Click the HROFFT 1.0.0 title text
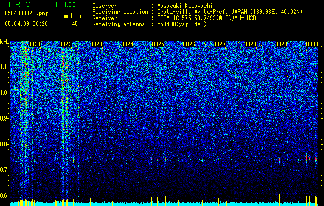This screenshot has width=324, height=206. pyautogui.click(x=41, y=4)
